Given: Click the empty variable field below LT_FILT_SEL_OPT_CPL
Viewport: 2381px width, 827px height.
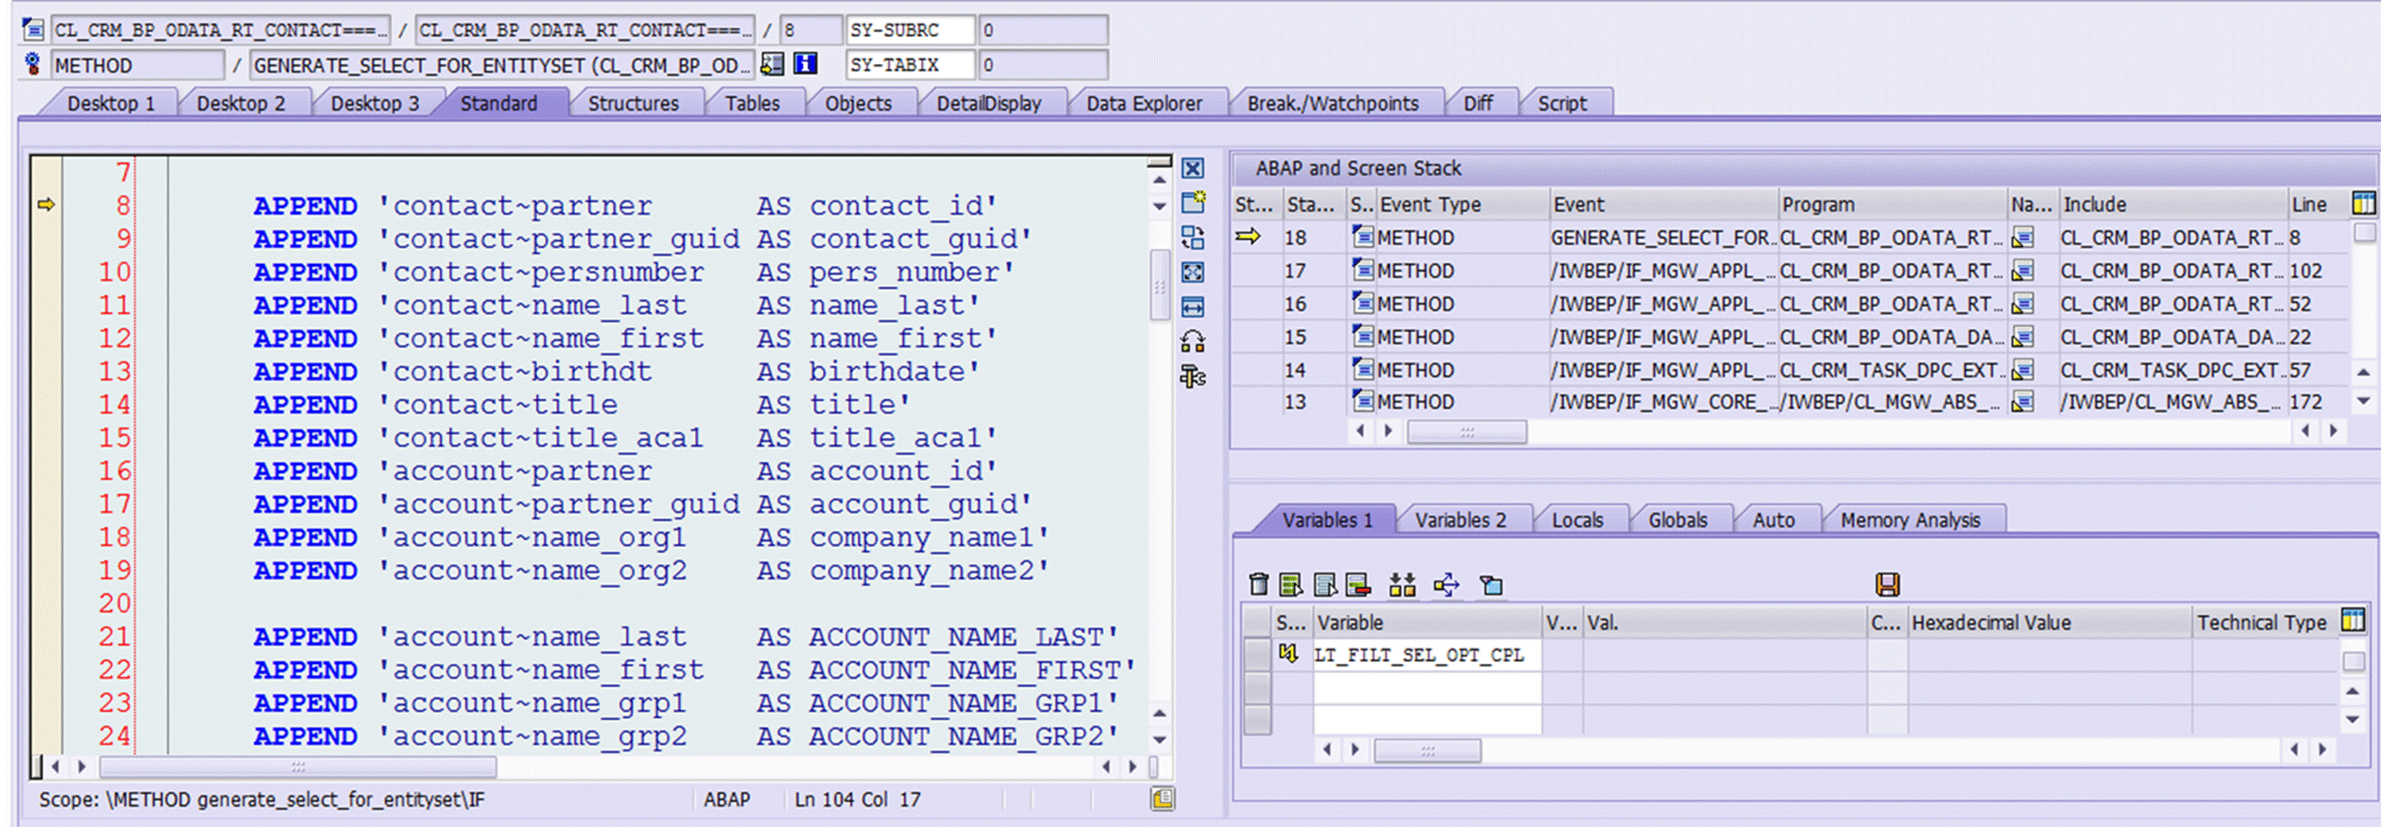Looking at the screenshot, I should click(1427, 687).
